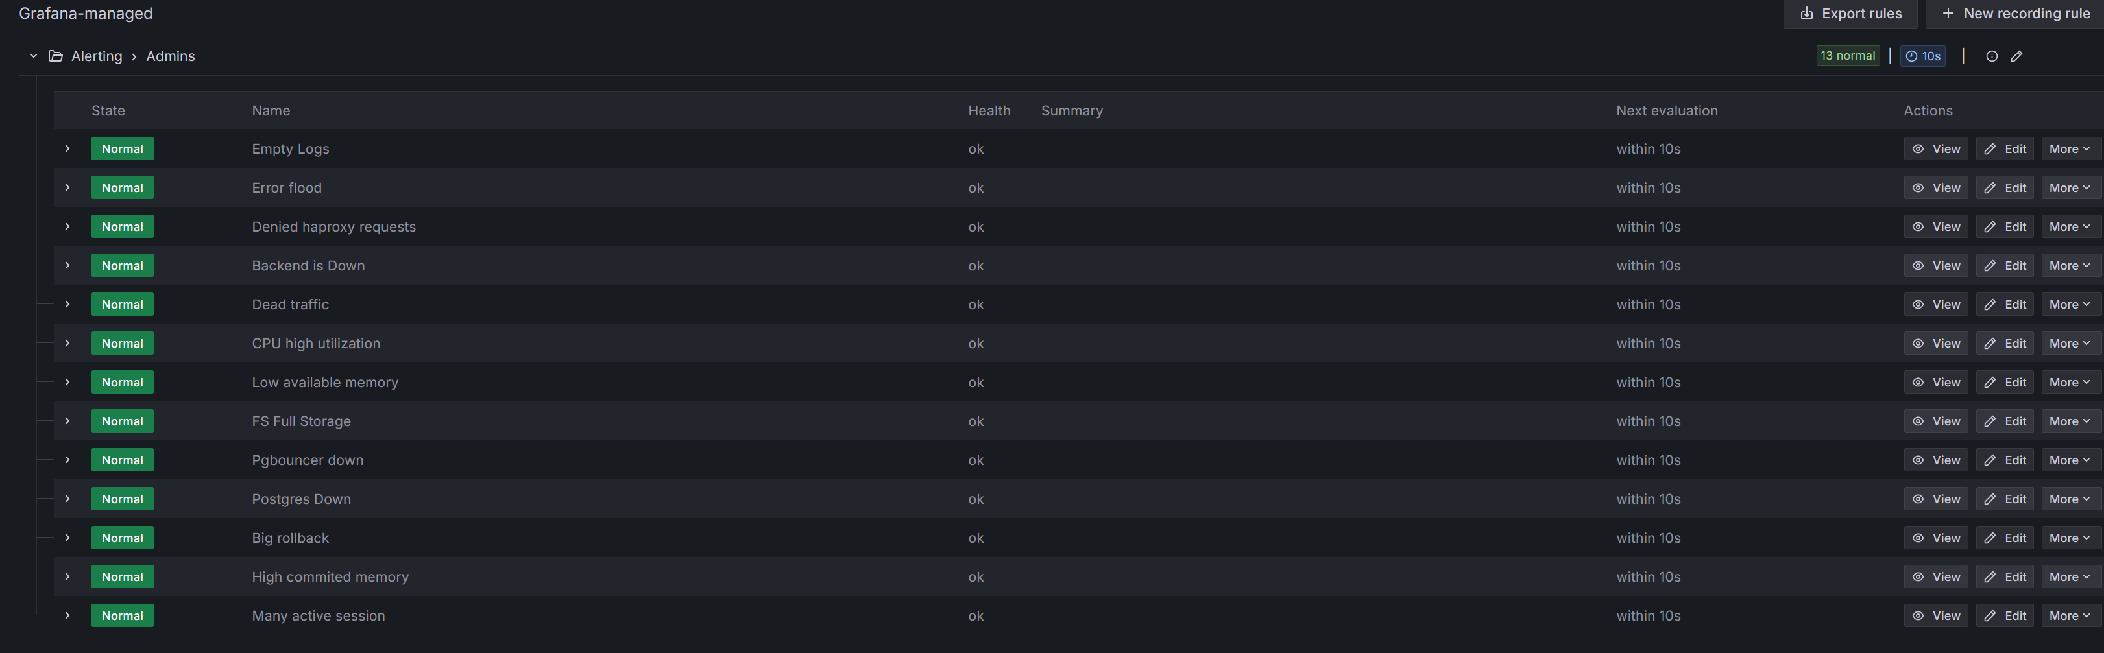The height and width of the screenshot is (653, 2104).
Task: Open the Alerting breadcrumb link
Action: [x=97, y=56]
